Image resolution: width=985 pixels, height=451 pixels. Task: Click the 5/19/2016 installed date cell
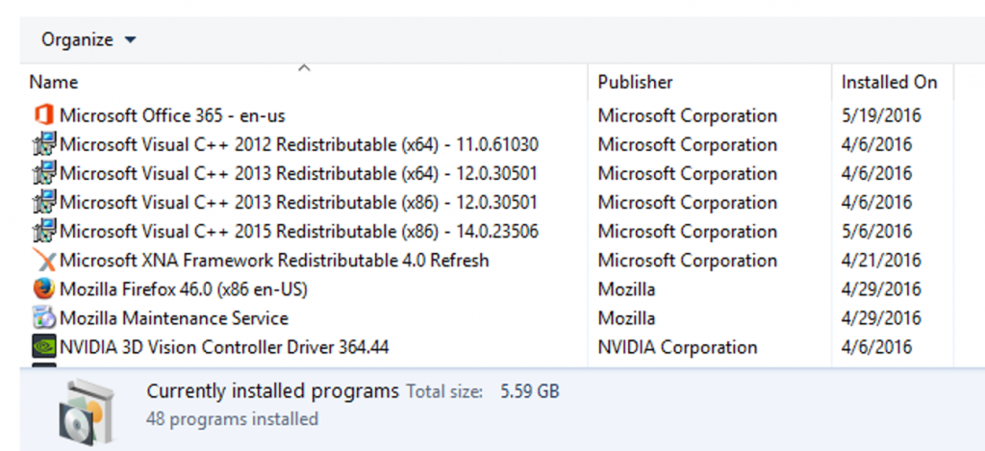[x=881, y=115]
